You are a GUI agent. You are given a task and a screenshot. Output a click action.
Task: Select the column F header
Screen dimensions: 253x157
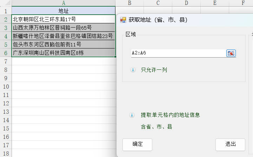click(243, 3)
